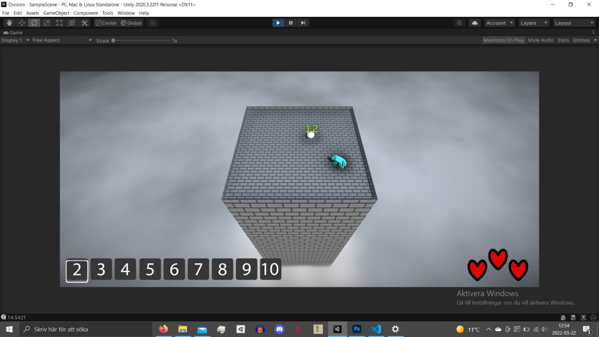Viewport: 599px width, 337px height.
Task: Open the Window menu
Action: [126, 13]
